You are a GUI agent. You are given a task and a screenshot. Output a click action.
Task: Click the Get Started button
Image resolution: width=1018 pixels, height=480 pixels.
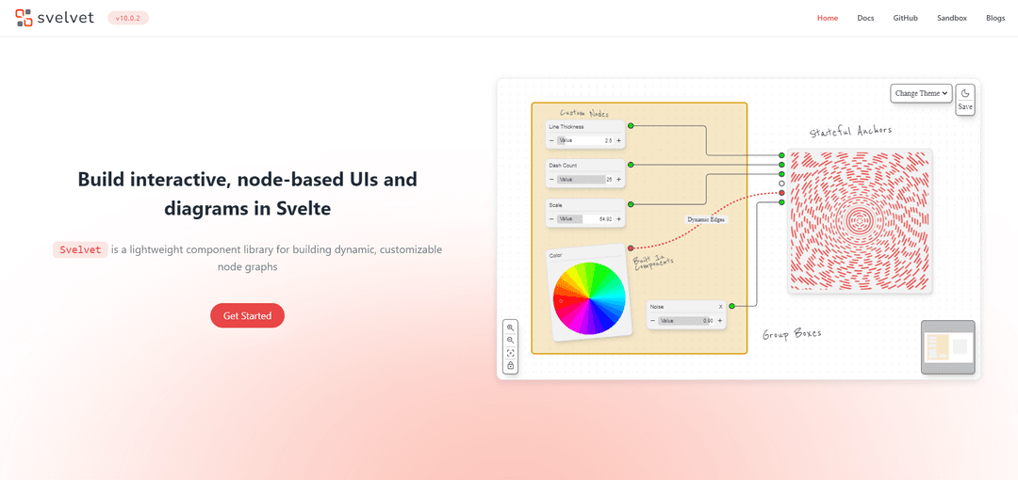click(x=247, y=315)
